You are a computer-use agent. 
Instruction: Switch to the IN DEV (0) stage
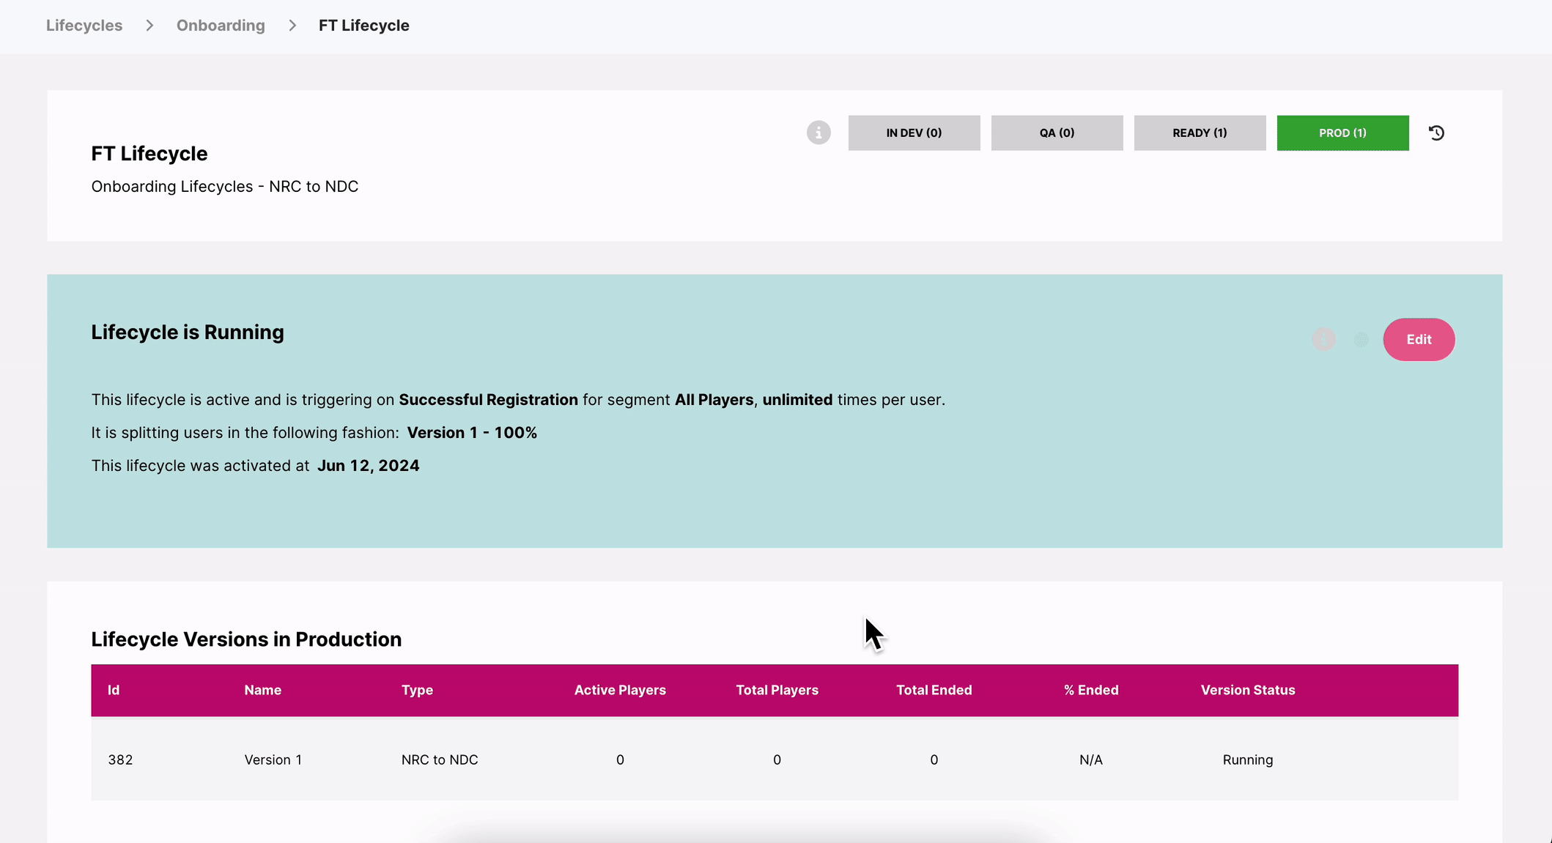click(914, 133)
